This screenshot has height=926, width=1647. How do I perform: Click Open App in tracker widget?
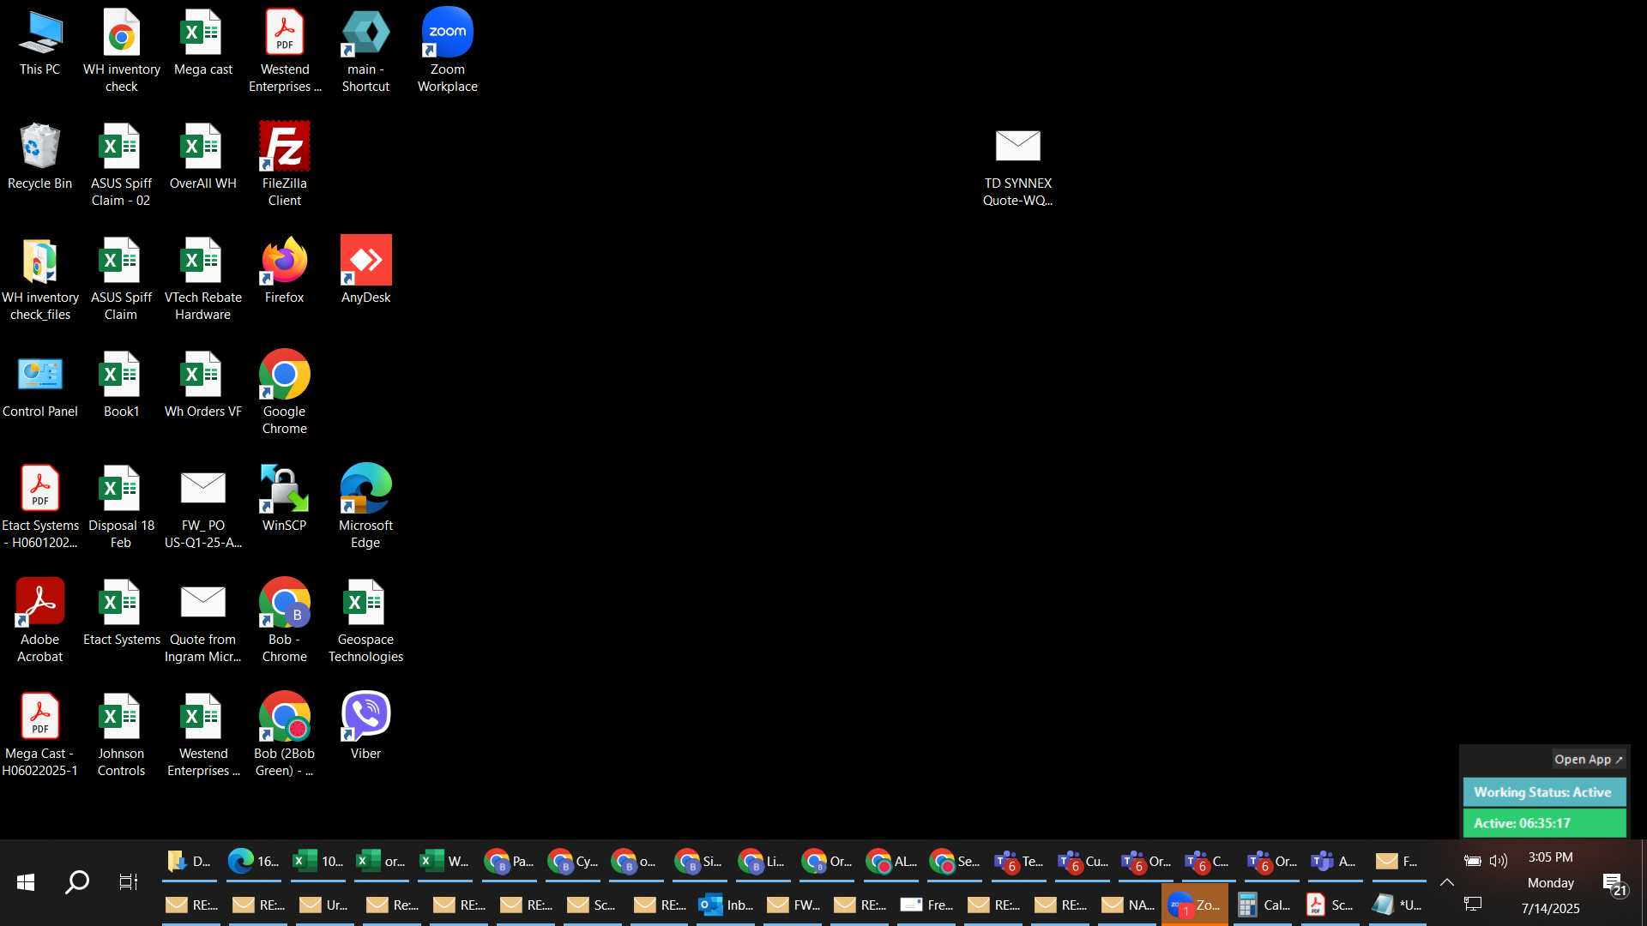point(1588,760)
